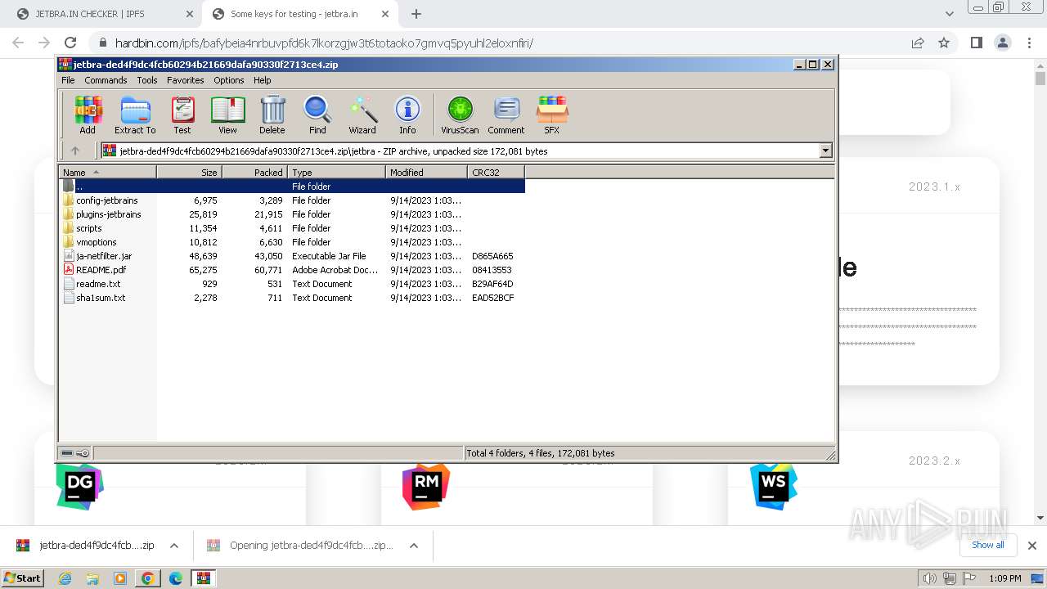Sort by the Size column header
This screenshot has height=589, width=1047.
tap(189, 172)
